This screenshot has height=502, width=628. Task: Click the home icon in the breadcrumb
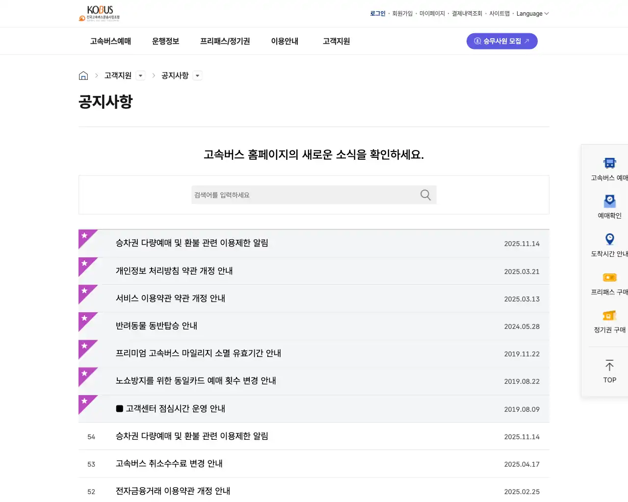(83, 75)
